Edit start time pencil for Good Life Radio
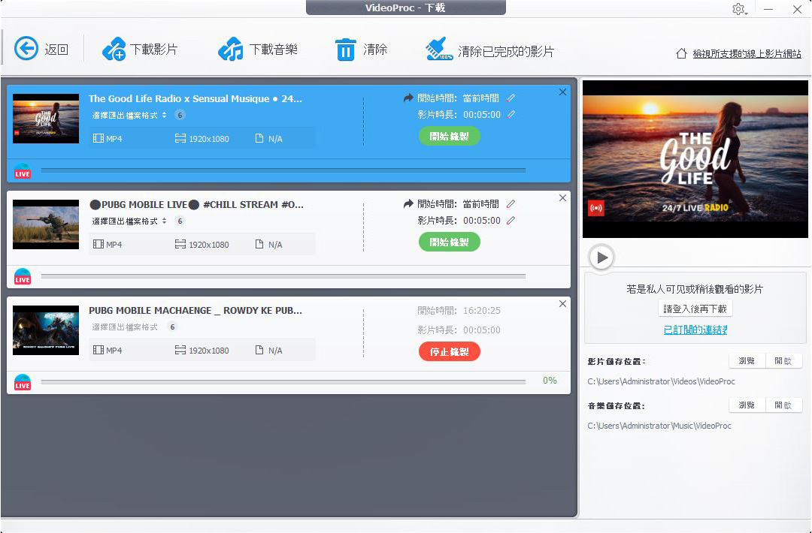The width and height of the screenshot is (812, 533). pos(511,98)
